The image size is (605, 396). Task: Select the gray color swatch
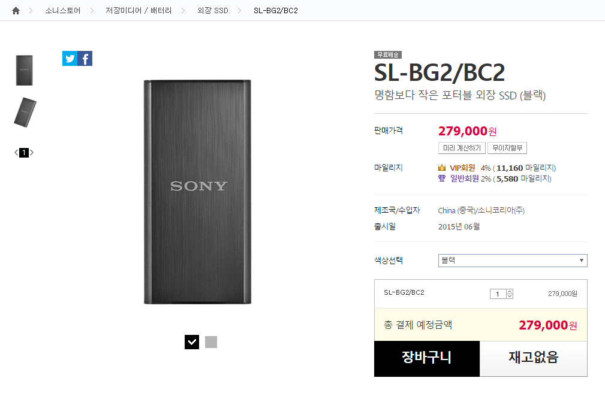tap(211, 342)
